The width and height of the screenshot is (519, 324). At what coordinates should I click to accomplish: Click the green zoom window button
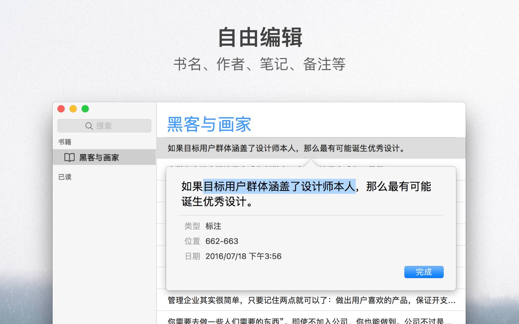[x=85, y=109]
